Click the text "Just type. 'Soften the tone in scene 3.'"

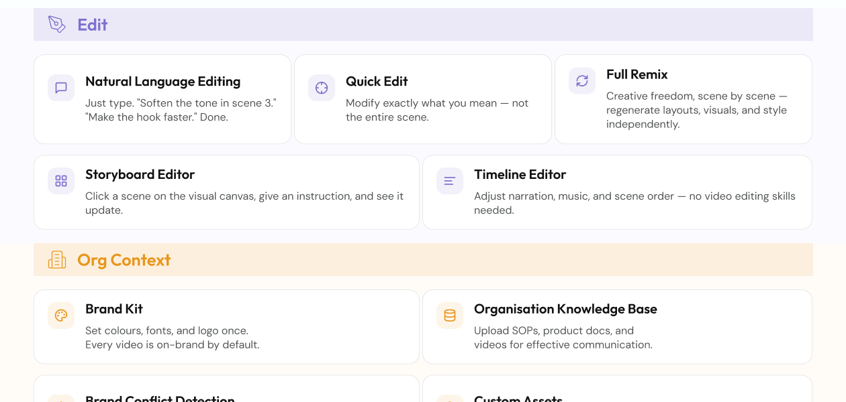click(181, 103)
